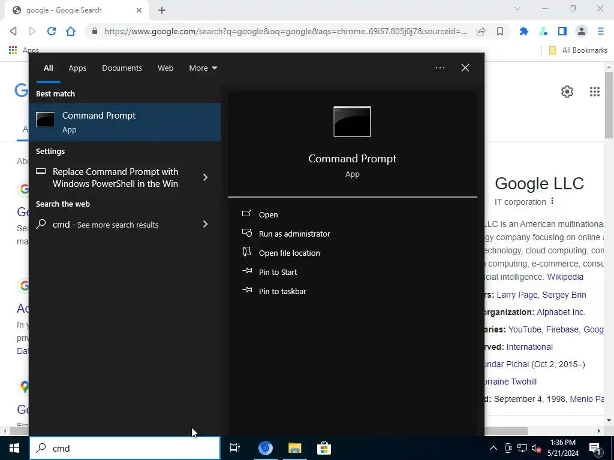Click the date and time clock
614x460 pixels.
[563, 448]
